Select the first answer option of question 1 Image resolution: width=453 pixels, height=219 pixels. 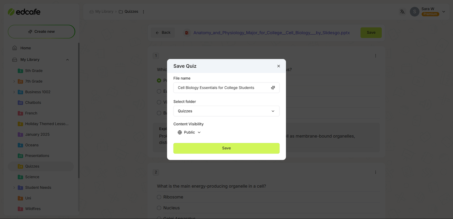coord(159,80)
